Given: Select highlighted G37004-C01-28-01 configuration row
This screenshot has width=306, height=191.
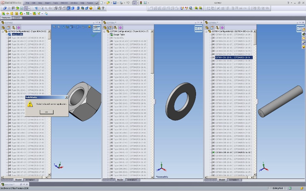Looking at the screenshot, I should pos(234,58).
